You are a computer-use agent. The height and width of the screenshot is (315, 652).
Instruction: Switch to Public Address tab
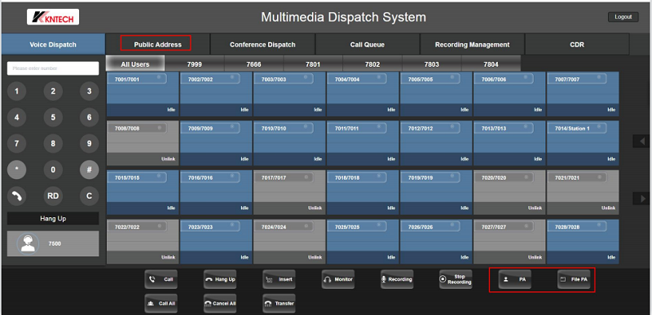(x=157, y=45)
